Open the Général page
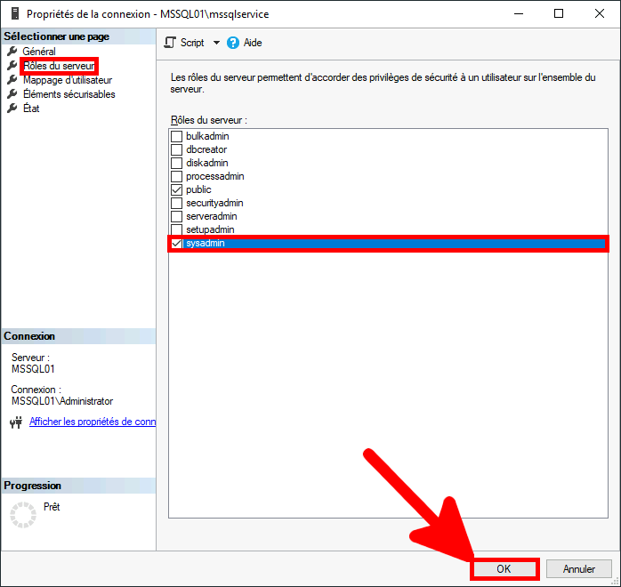The width and height of the screenshot is (621, 587). click(39, 51)
